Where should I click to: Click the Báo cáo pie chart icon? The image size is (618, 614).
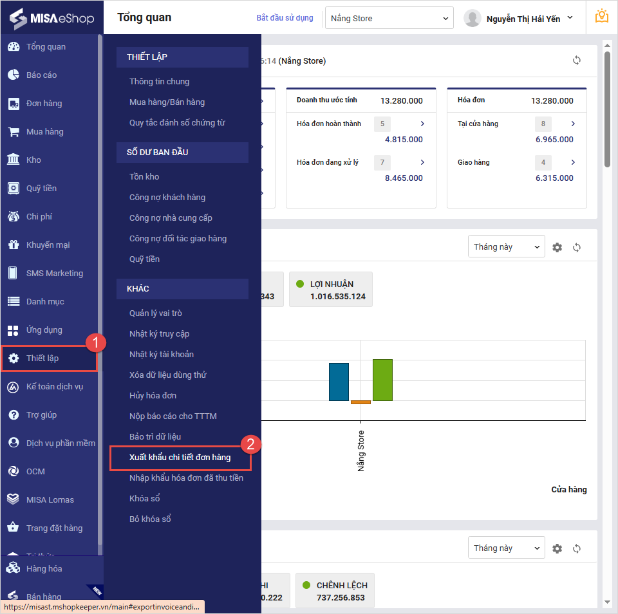coord(13,75)
